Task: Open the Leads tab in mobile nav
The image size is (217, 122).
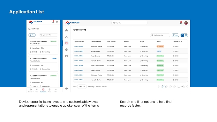Action: coord(37,90)
